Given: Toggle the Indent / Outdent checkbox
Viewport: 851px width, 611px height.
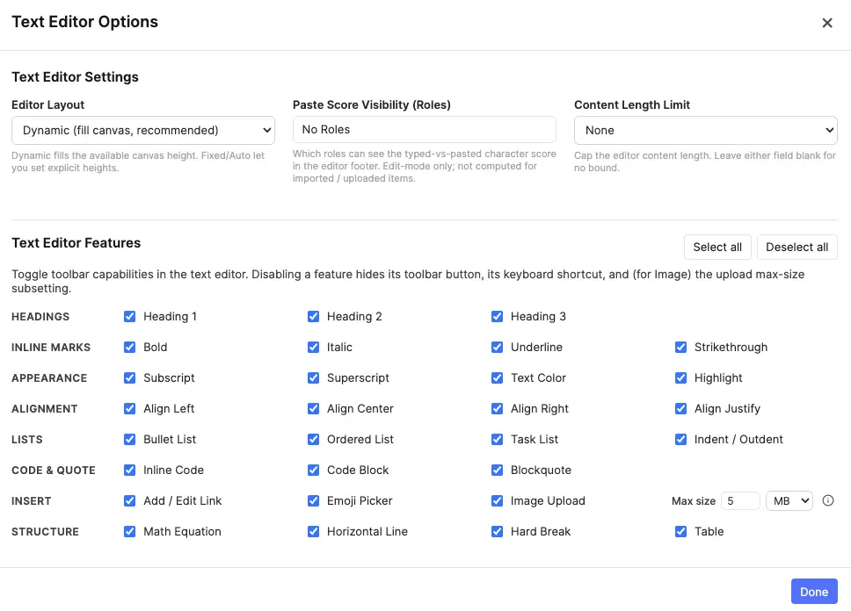Looking at the screenshot, I should tap(680, 439).
